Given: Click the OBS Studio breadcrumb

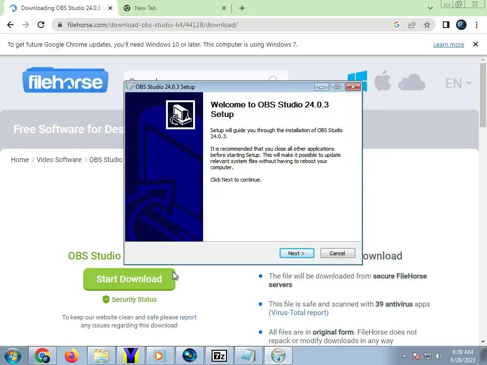Looking at the screenshot, I should [106, 160].
